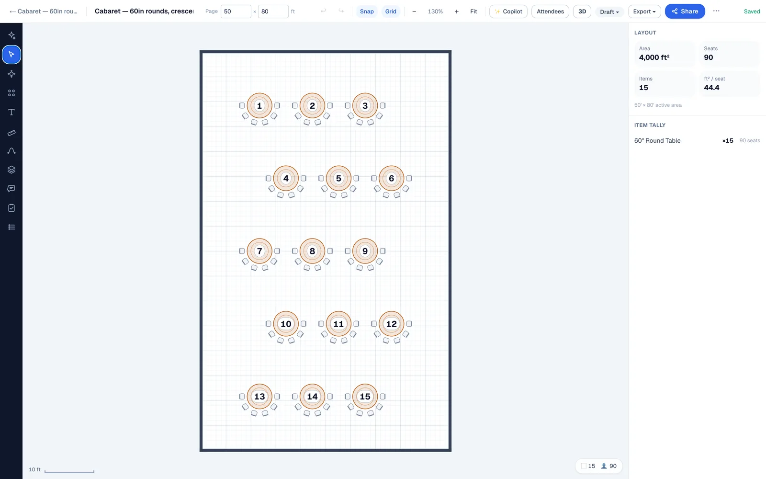Select round table 13
766x479 pixels.
(259, 397)
